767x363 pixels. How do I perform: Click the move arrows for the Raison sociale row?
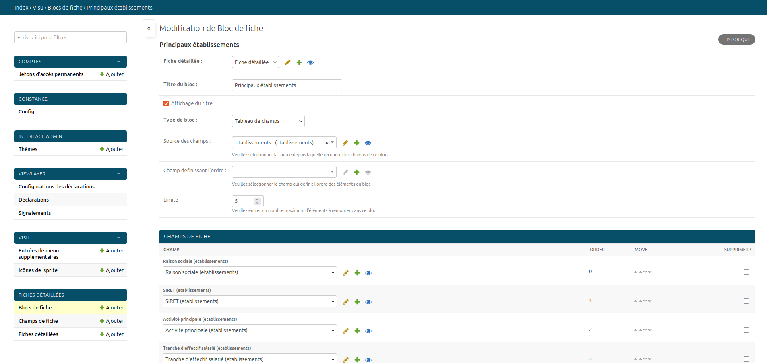pos(643,272)
